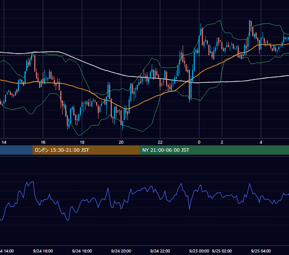
Task: Click the 9/24 18:00 time label
Action: pos(82,251)
